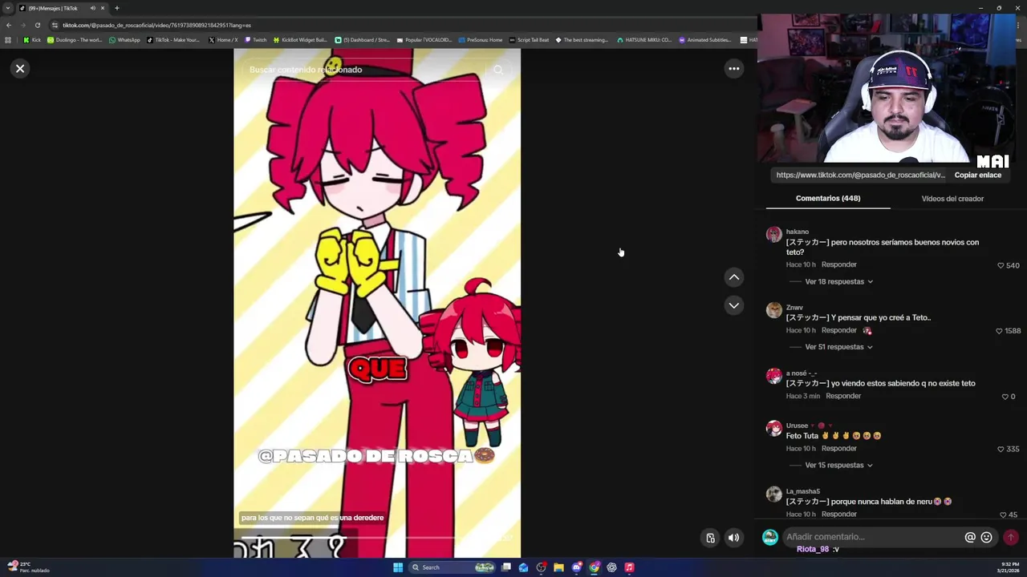
Task: Like Urusee's comment with 335 likes
Action: [x=1001, y=449]
